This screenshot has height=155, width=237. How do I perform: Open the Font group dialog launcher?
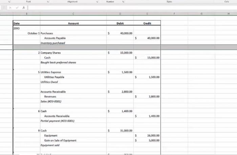tap(48, 2)
